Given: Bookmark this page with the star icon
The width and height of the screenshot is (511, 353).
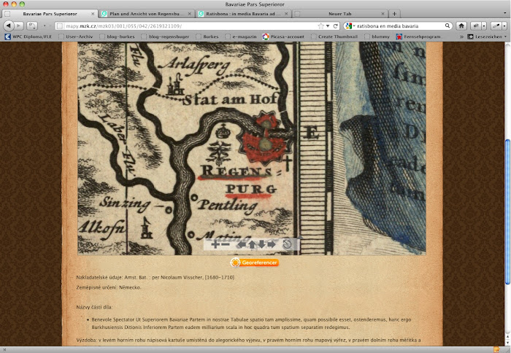Looking at the screenshot, I should [x=320, y=26].
